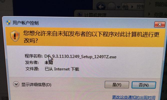Show detailed information (显示详细信息)
This screenshot has width=167, height=100.
click(36, 85)
